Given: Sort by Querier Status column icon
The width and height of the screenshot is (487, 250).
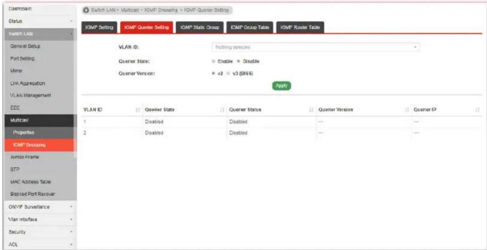Looking at the screenshot, I should coord(311,110).
